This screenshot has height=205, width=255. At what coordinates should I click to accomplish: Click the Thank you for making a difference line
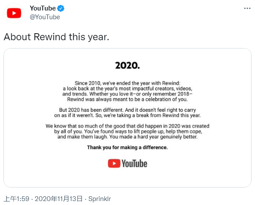127,147
